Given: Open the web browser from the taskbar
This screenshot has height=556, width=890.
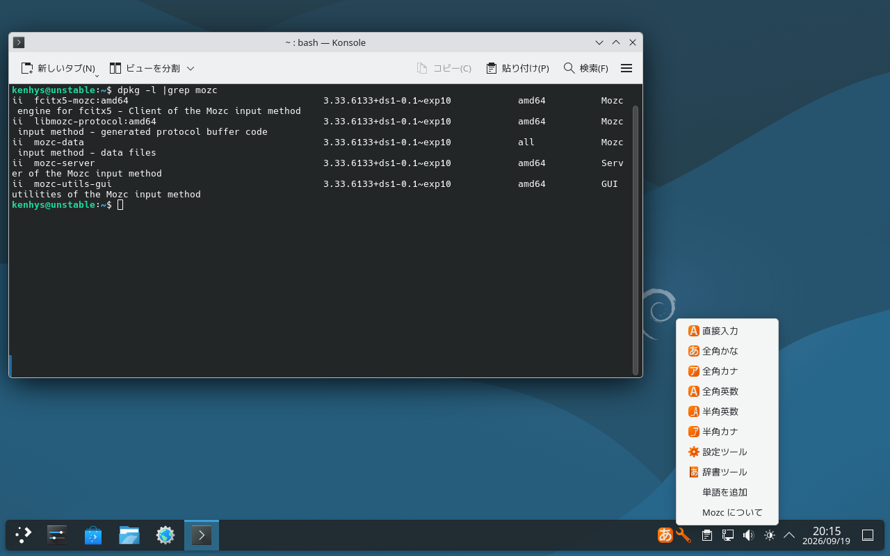Looking at the screenshot, I should 165,535.
